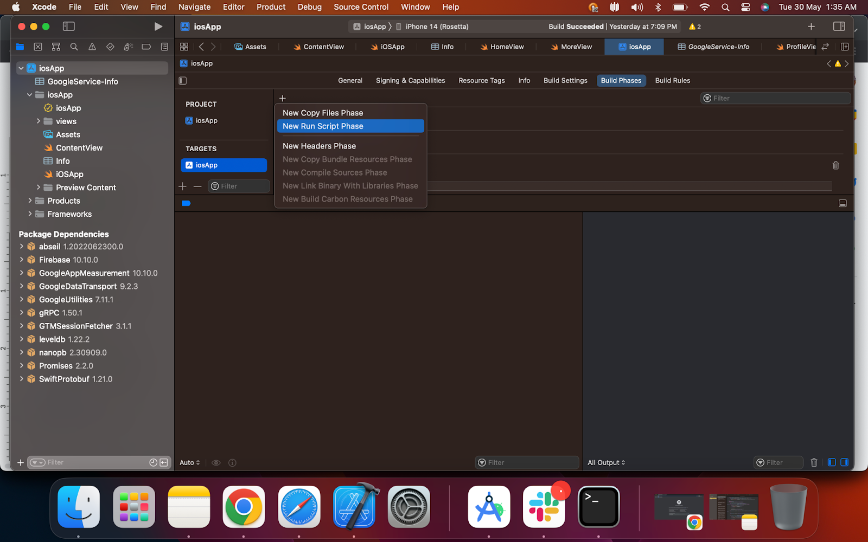Viewport: 868px width, 542px height.
Task: Click the Run play button in toolbar
Action: pos(158,27)
